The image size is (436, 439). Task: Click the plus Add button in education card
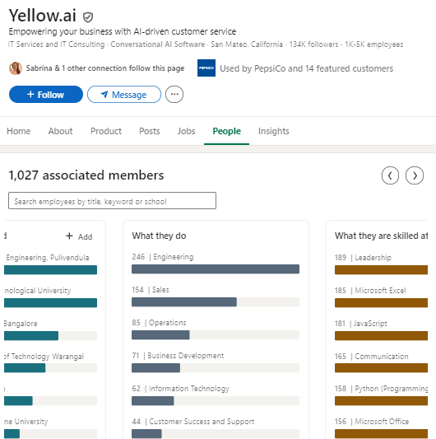click(x=79, y=236)
